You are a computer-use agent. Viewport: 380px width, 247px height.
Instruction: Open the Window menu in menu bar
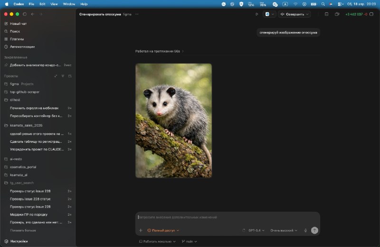(69, 4)
